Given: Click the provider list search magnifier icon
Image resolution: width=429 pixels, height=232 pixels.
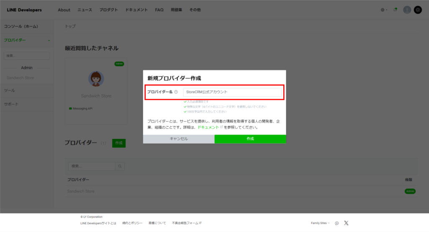Looking at the screenshot, I should [x=120, y=166].
